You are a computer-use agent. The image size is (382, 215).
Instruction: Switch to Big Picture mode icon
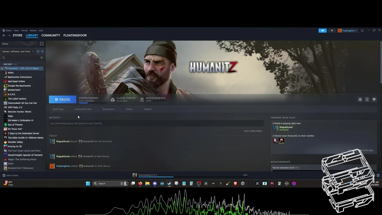click(x=362, y=30)
